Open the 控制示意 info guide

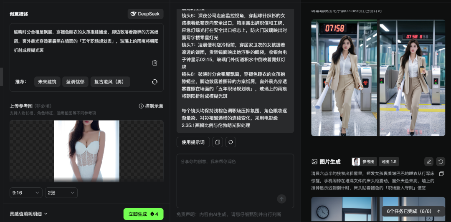pyautogui.click(x=151, y=106)
